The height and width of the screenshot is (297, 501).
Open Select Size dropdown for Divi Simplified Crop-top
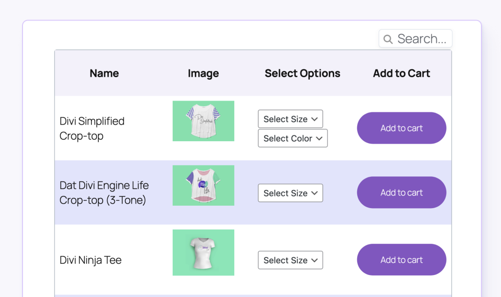(291, 119)
